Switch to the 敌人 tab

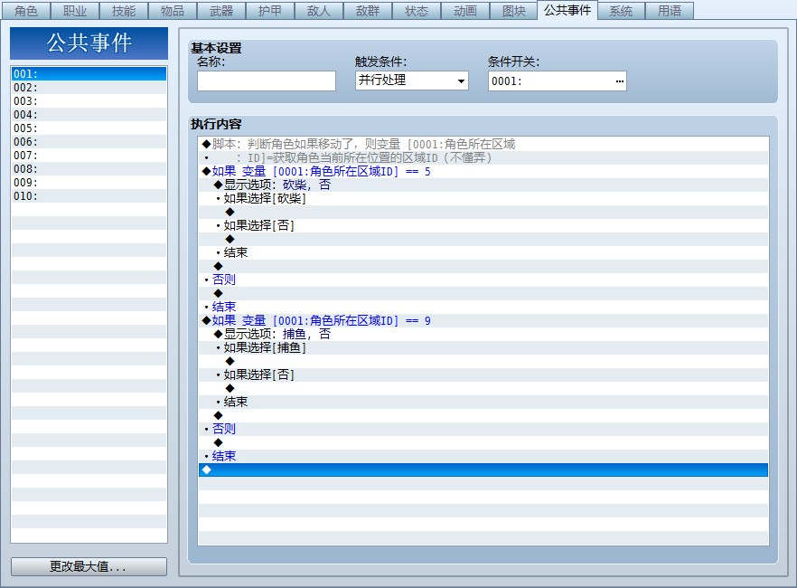click(x=319, y=11)
